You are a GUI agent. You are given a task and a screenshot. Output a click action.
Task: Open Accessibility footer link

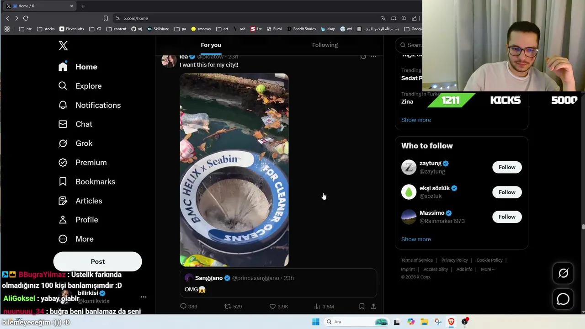(436, 269)
